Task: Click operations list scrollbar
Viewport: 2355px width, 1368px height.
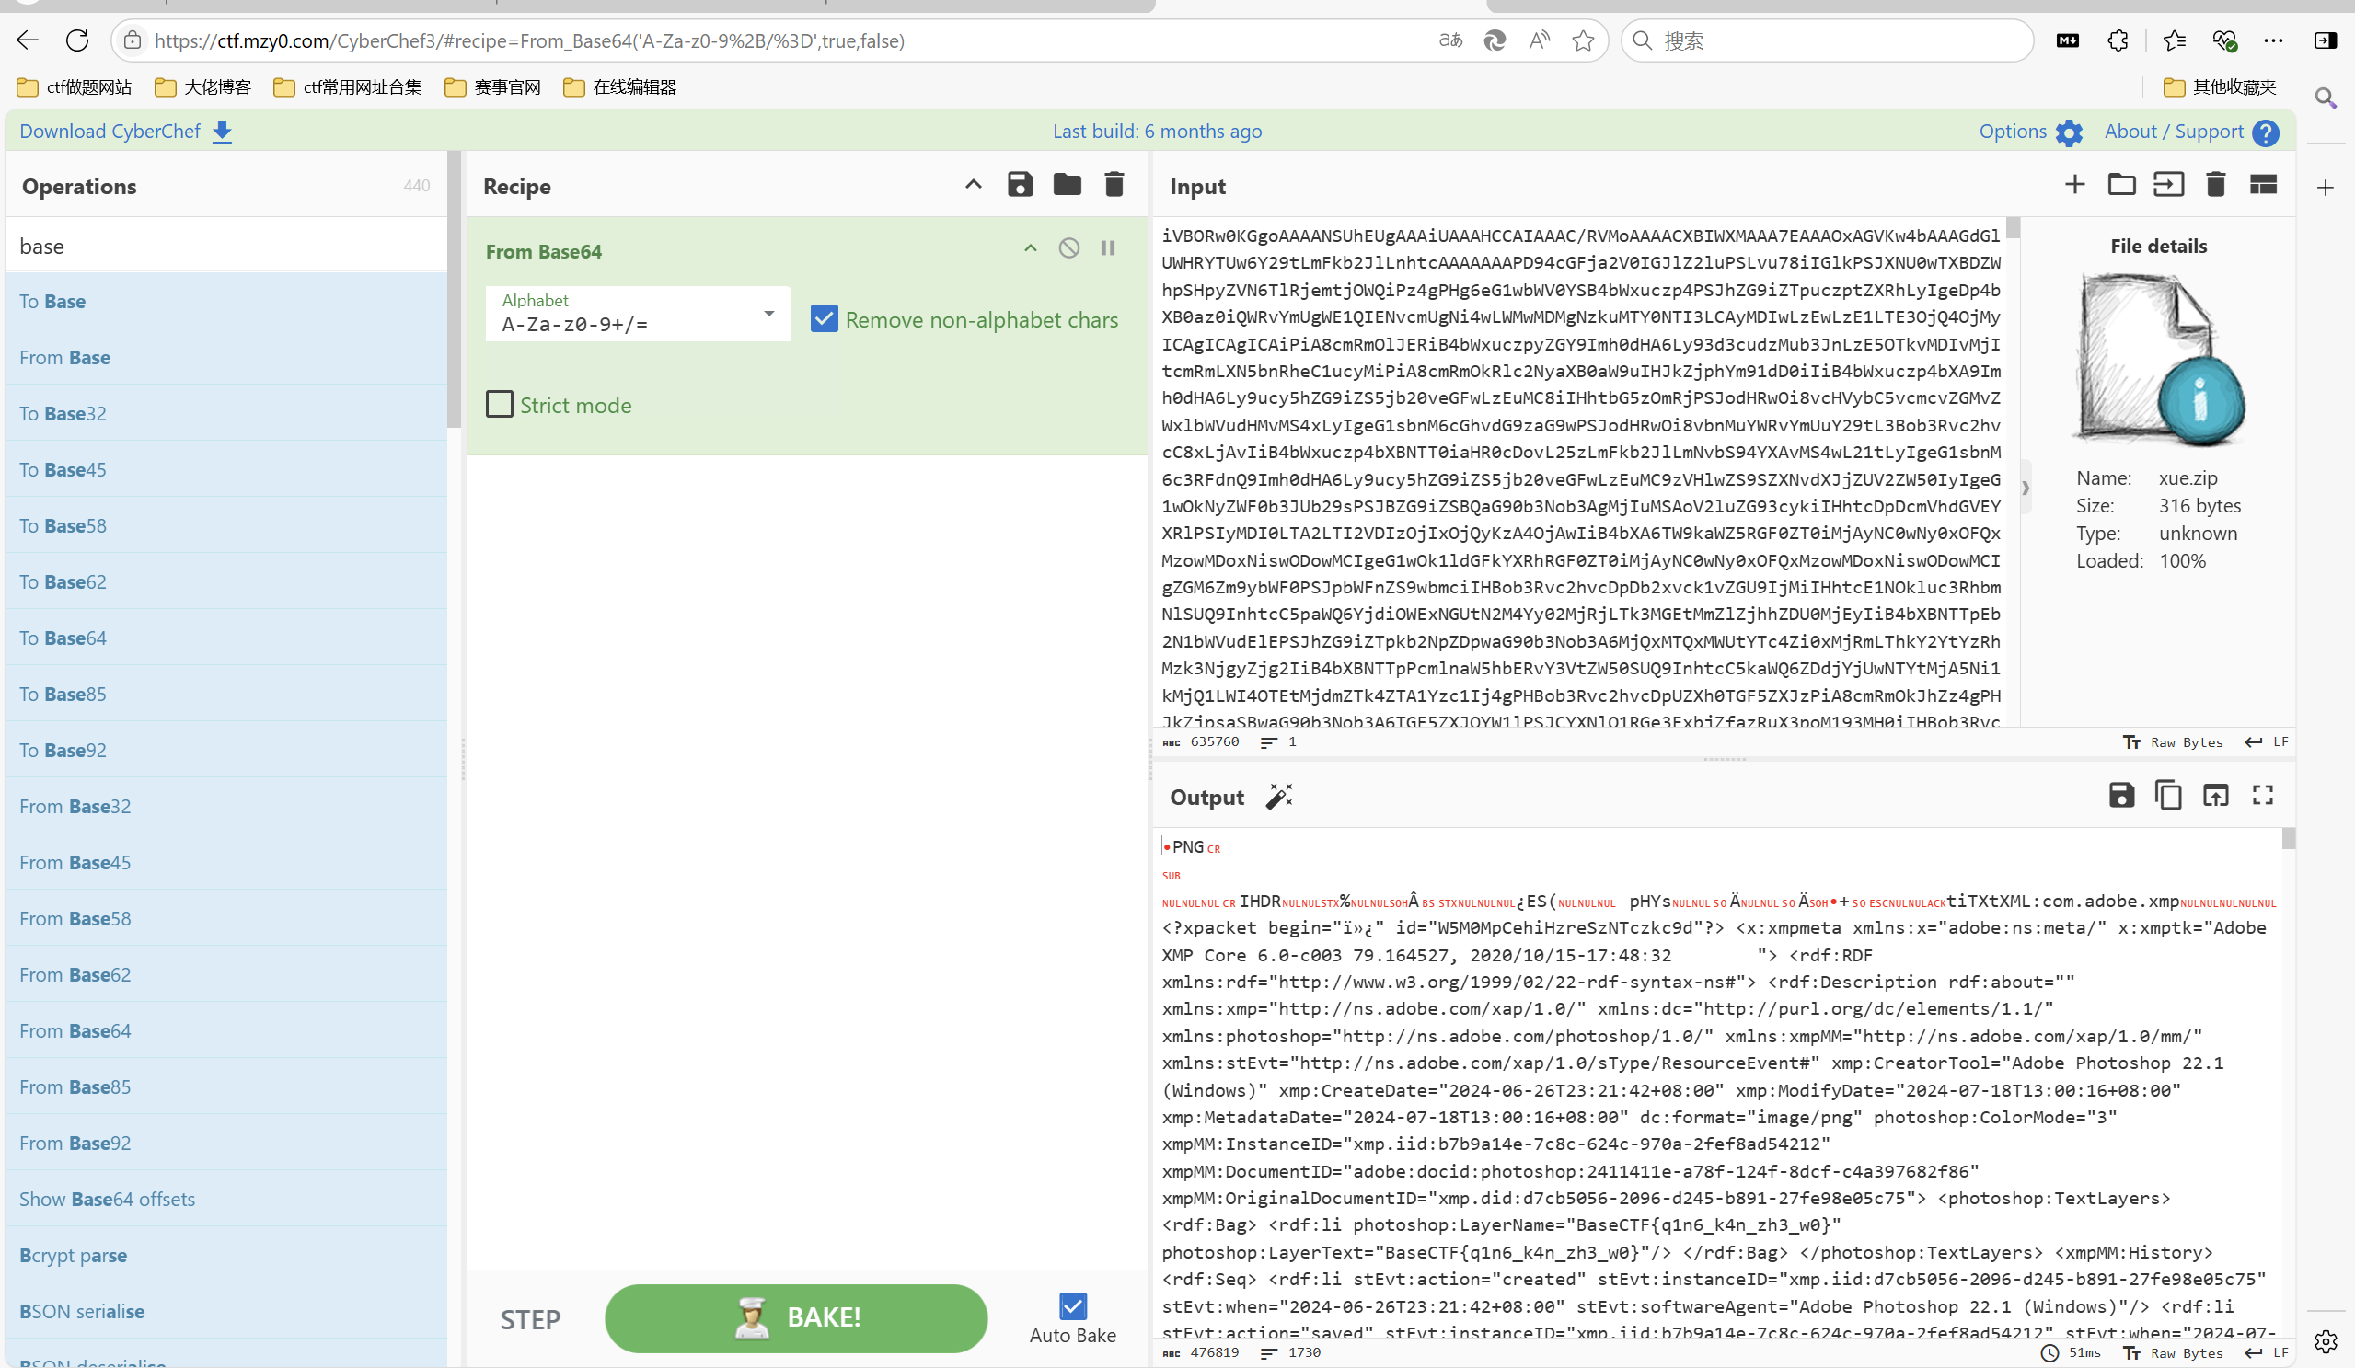Action: click(454, 290)
